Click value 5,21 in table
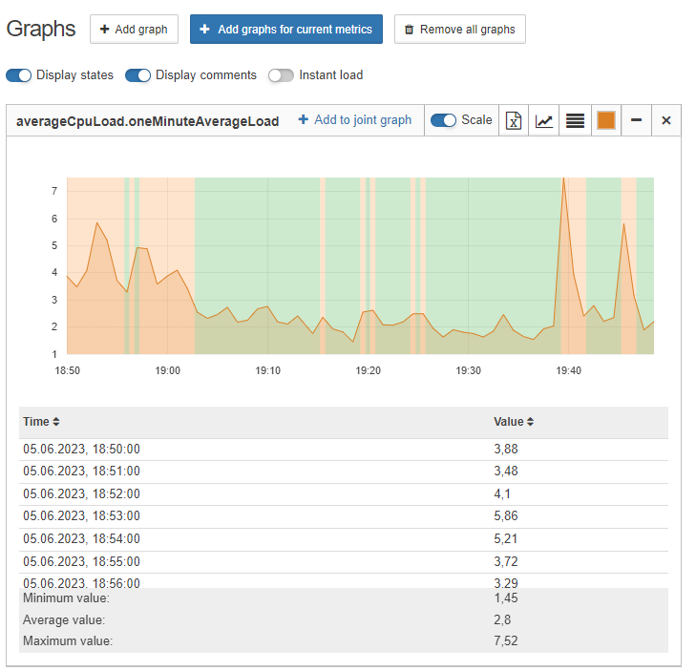Image resolution: width=696 pixels, height=671 pixels. 506,539
